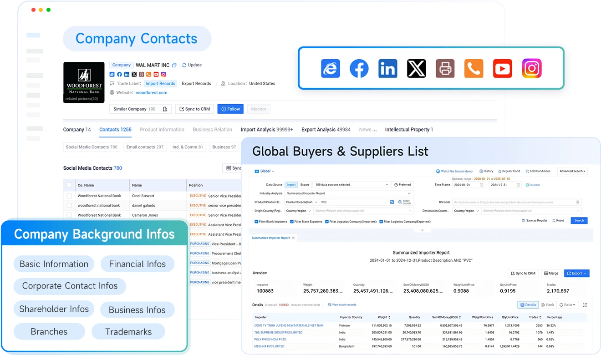Toggle the Preferred data source option
Viewport: 601px width, 355px height.
click(x=402, y=185)
